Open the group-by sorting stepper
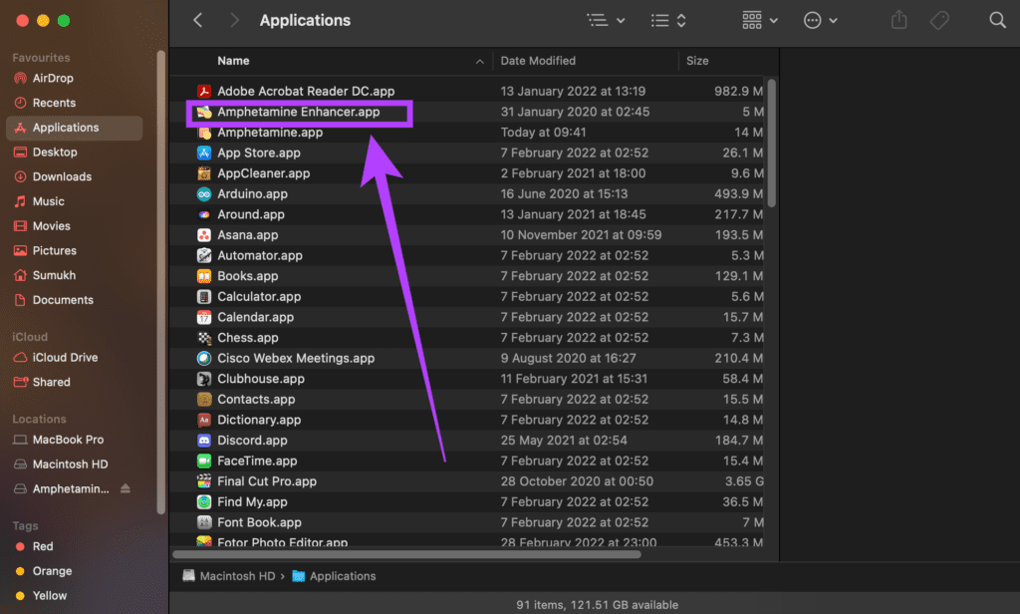Screen dimensions: 1020x614 coord(668,20)
